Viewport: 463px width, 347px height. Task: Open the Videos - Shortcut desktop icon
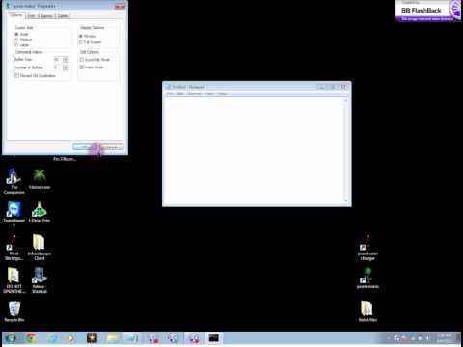tap(40, 280)
